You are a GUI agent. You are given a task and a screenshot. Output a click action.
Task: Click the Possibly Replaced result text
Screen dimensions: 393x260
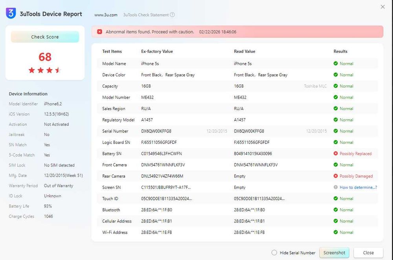pyautogui.click(x=355, y=154)
